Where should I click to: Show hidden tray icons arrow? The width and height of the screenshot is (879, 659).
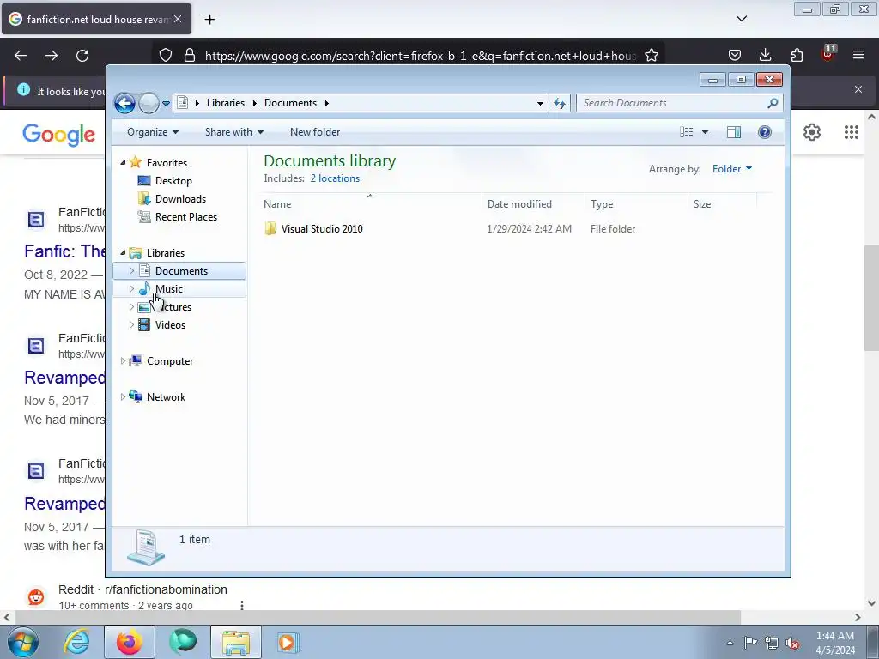click(730, 643)
